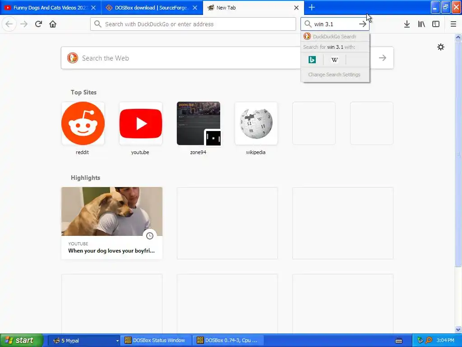Choose DuckDuckGo Search suggestion header

pyautogui.click(x=335, y=36)
